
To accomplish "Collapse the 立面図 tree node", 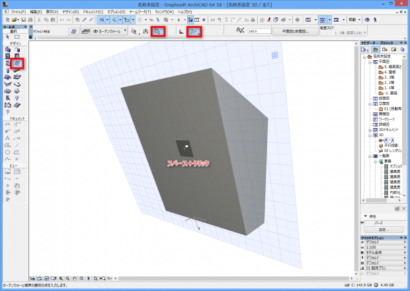I will pos(370,104).
